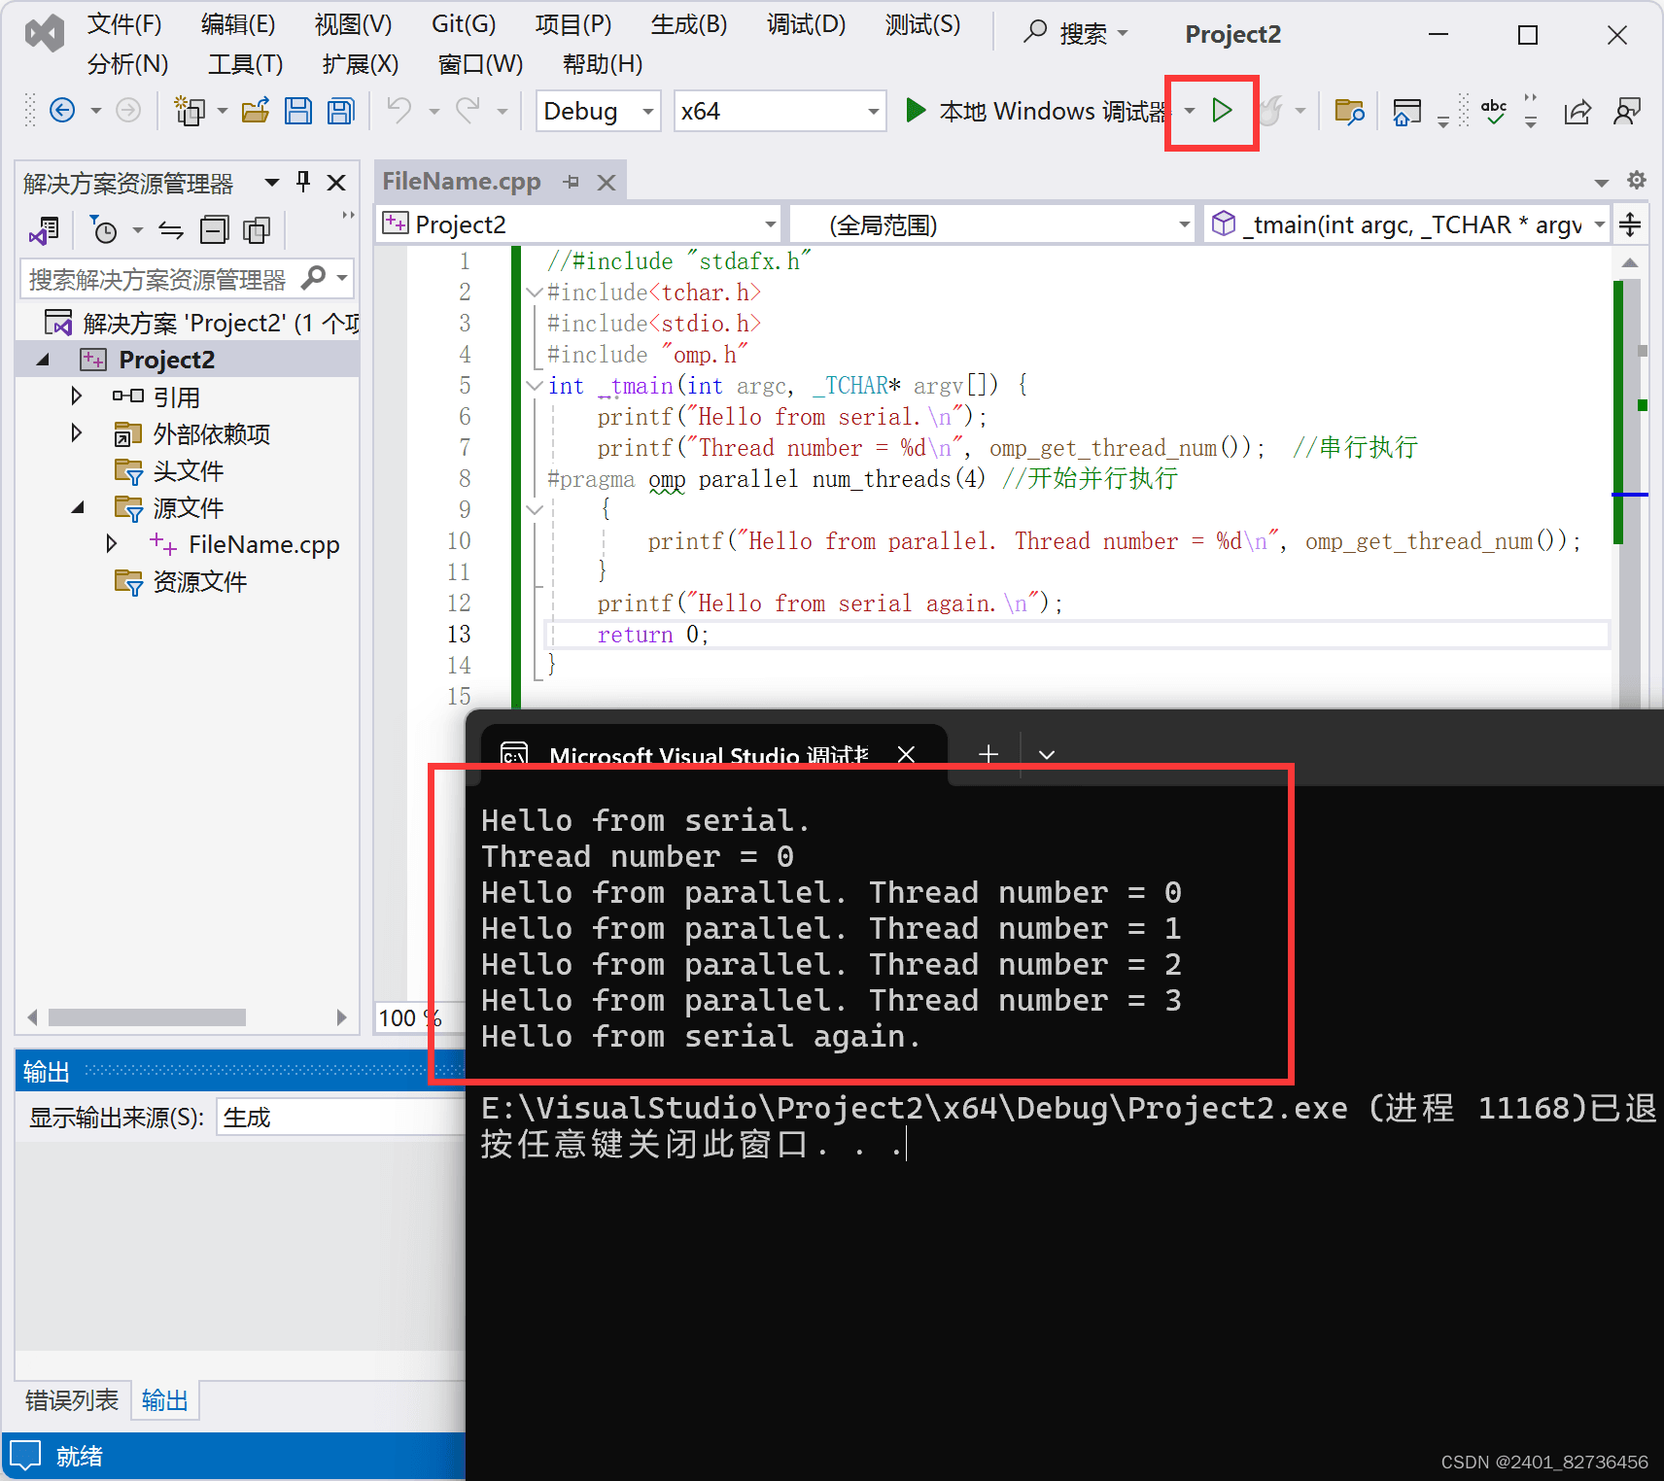Click the Send Feedback person icon
The image size is (1664, 1481).
pos(1627,111)
